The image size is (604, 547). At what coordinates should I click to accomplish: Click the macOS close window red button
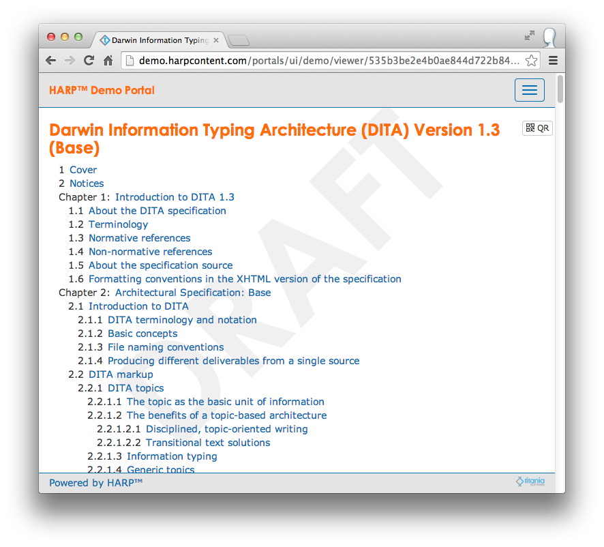(51, 37)
